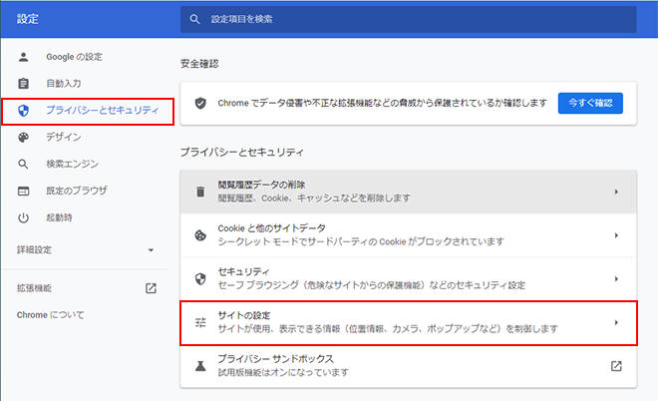This screenshot has height=401, width=658.
Task: Open the Cookie と他のサイトデータ row arrow
Action: pos(616,235)
